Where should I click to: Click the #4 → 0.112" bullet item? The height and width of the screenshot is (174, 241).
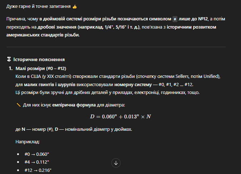pos(37,162)
